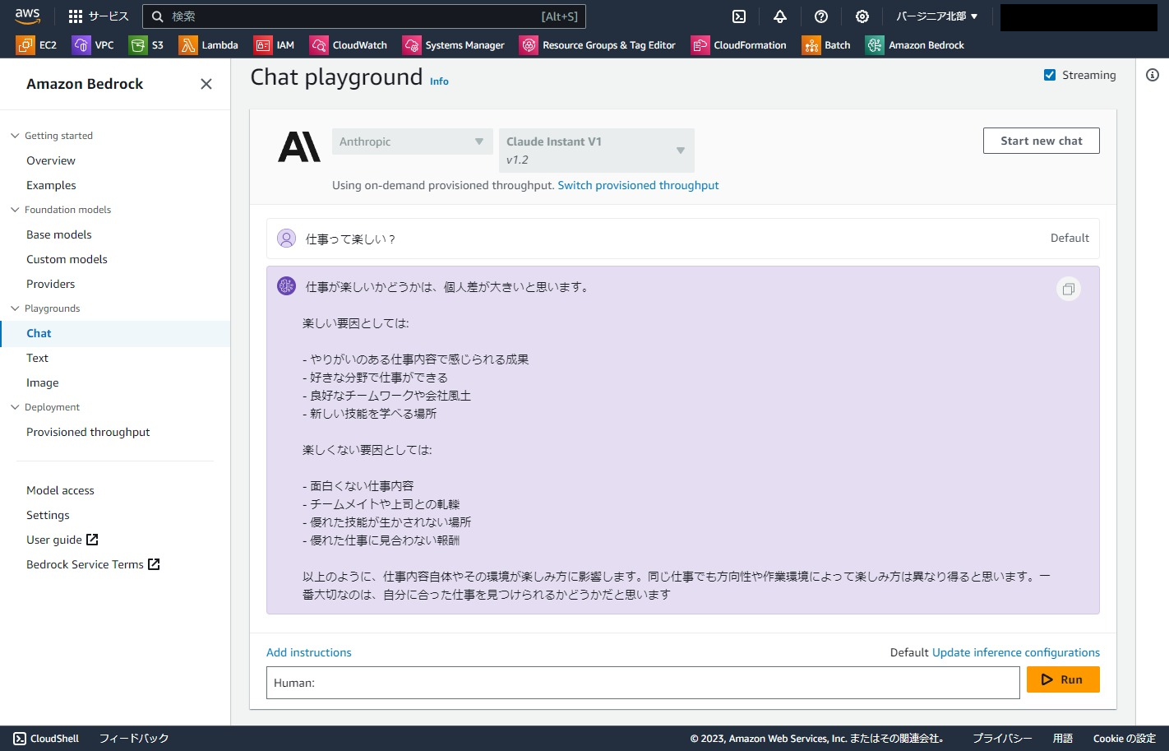This screenshot has height=751, width=1169.
Task: Select the Chat playground item
Action: point(39,333)
